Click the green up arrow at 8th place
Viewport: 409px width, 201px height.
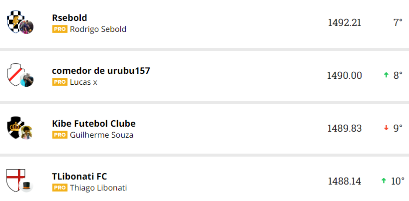(386, 75)
